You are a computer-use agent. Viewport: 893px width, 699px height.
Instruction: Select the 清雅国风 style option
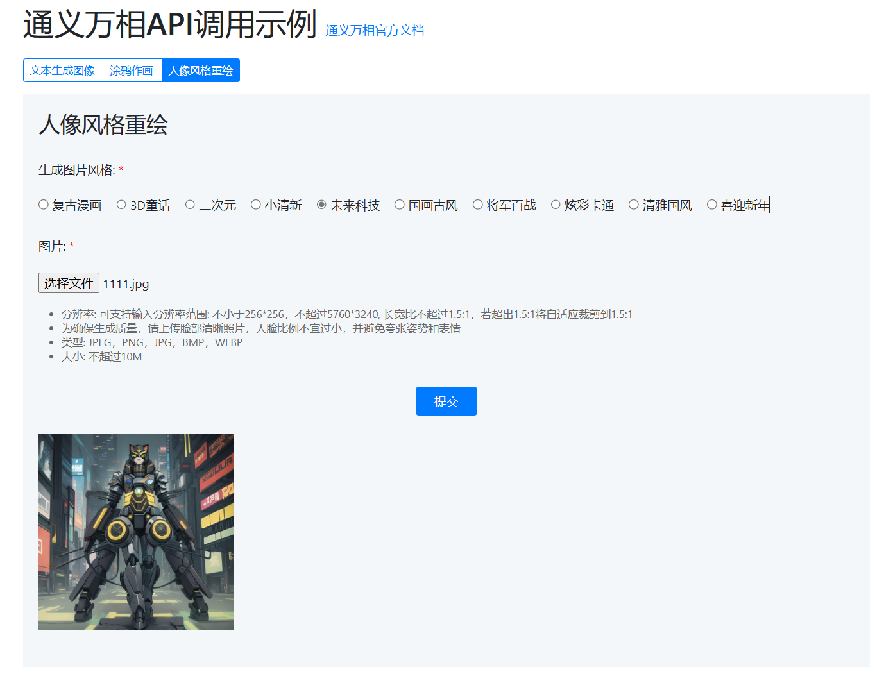(634, 205)
